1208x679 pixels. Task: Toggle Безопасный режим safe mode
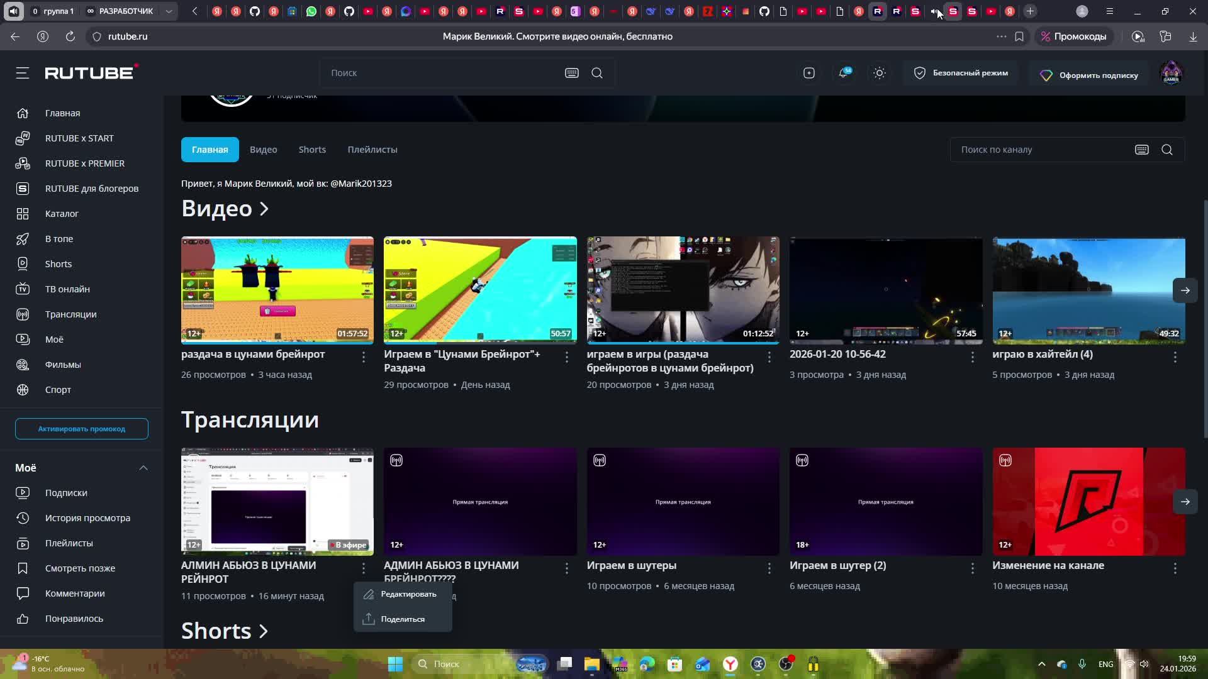click(960, 73)
